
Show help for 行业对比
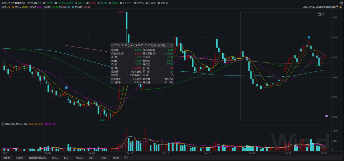pyautogui.click(x=123, y=54)
